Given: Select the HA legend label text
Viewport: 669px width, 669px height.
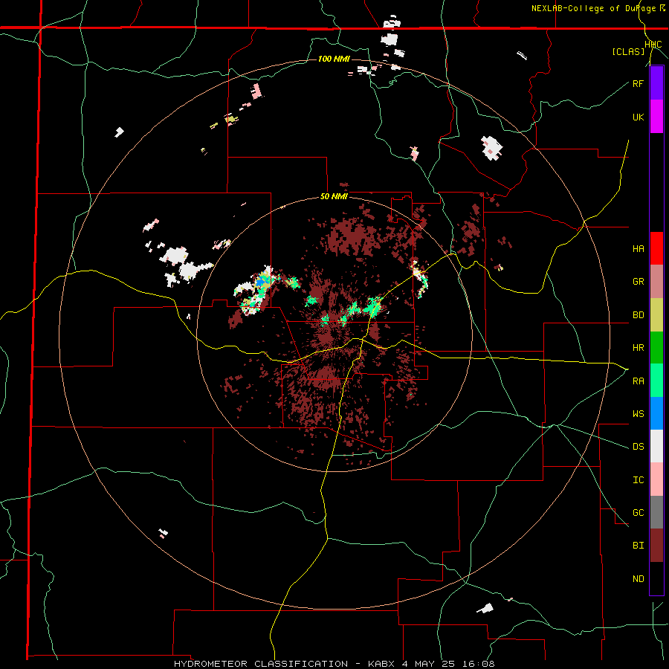Looking at the screenshot, I should pyautogui.click(x=638, y=248).
